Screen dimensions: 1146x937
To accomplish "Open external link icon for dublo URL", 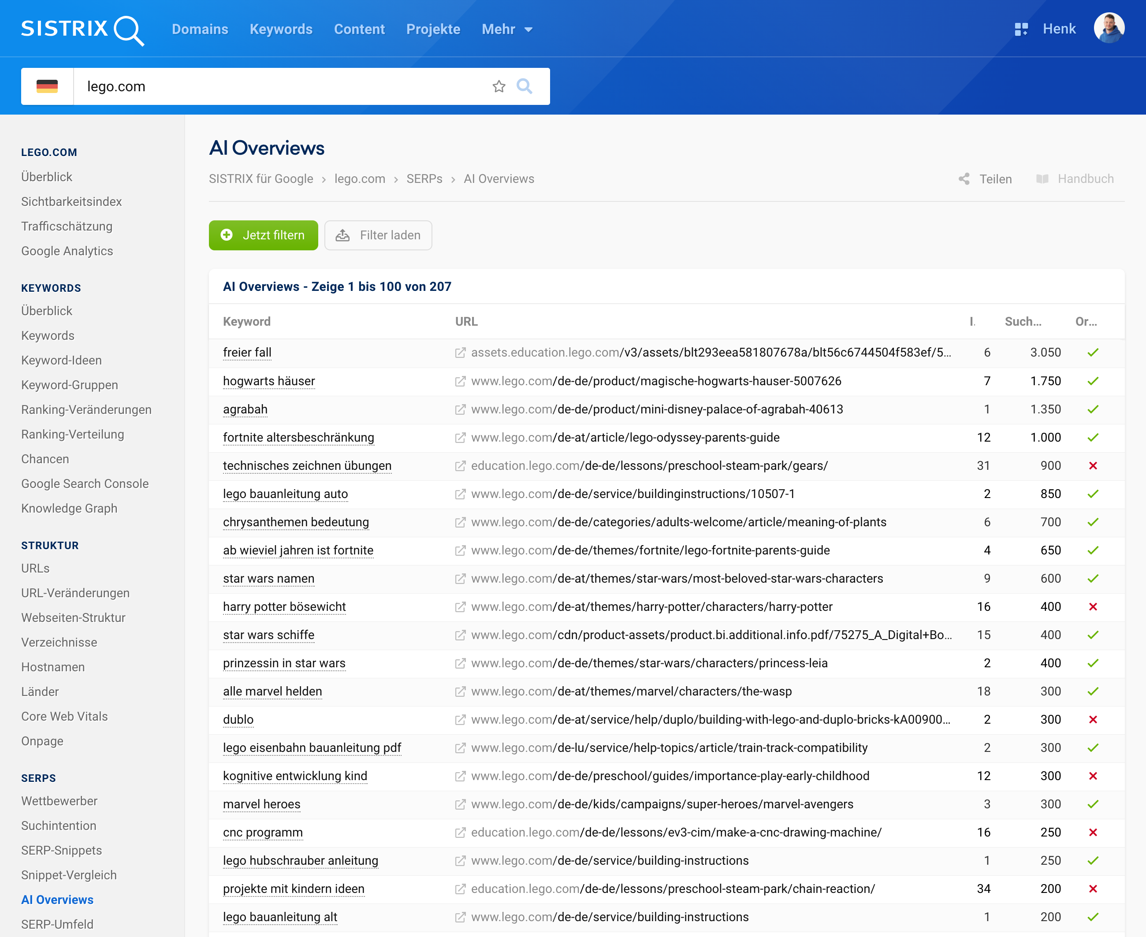I will point(460,719).
